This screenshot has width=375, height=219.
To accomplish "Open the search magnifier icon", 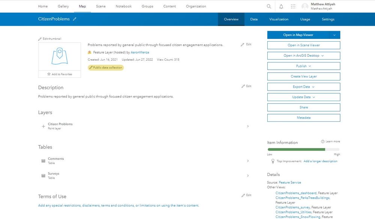I will [269, 6].
